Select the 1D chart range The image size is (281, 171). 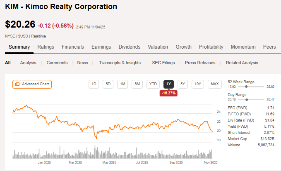click(x=94, y=84)
